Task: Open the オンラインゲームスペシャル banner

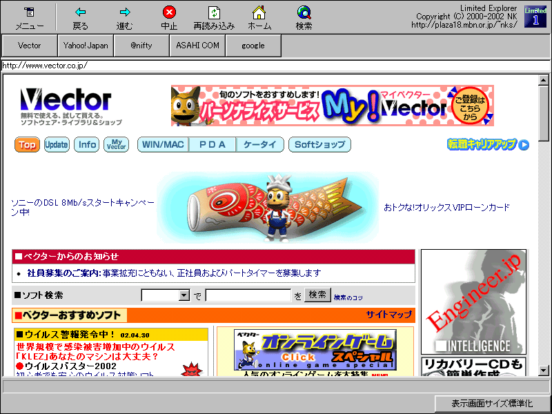Action: pyautogui.click(x=315, y=350)
